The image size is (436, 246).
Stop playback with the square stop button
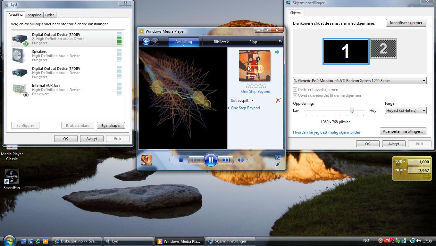(181, 160)
